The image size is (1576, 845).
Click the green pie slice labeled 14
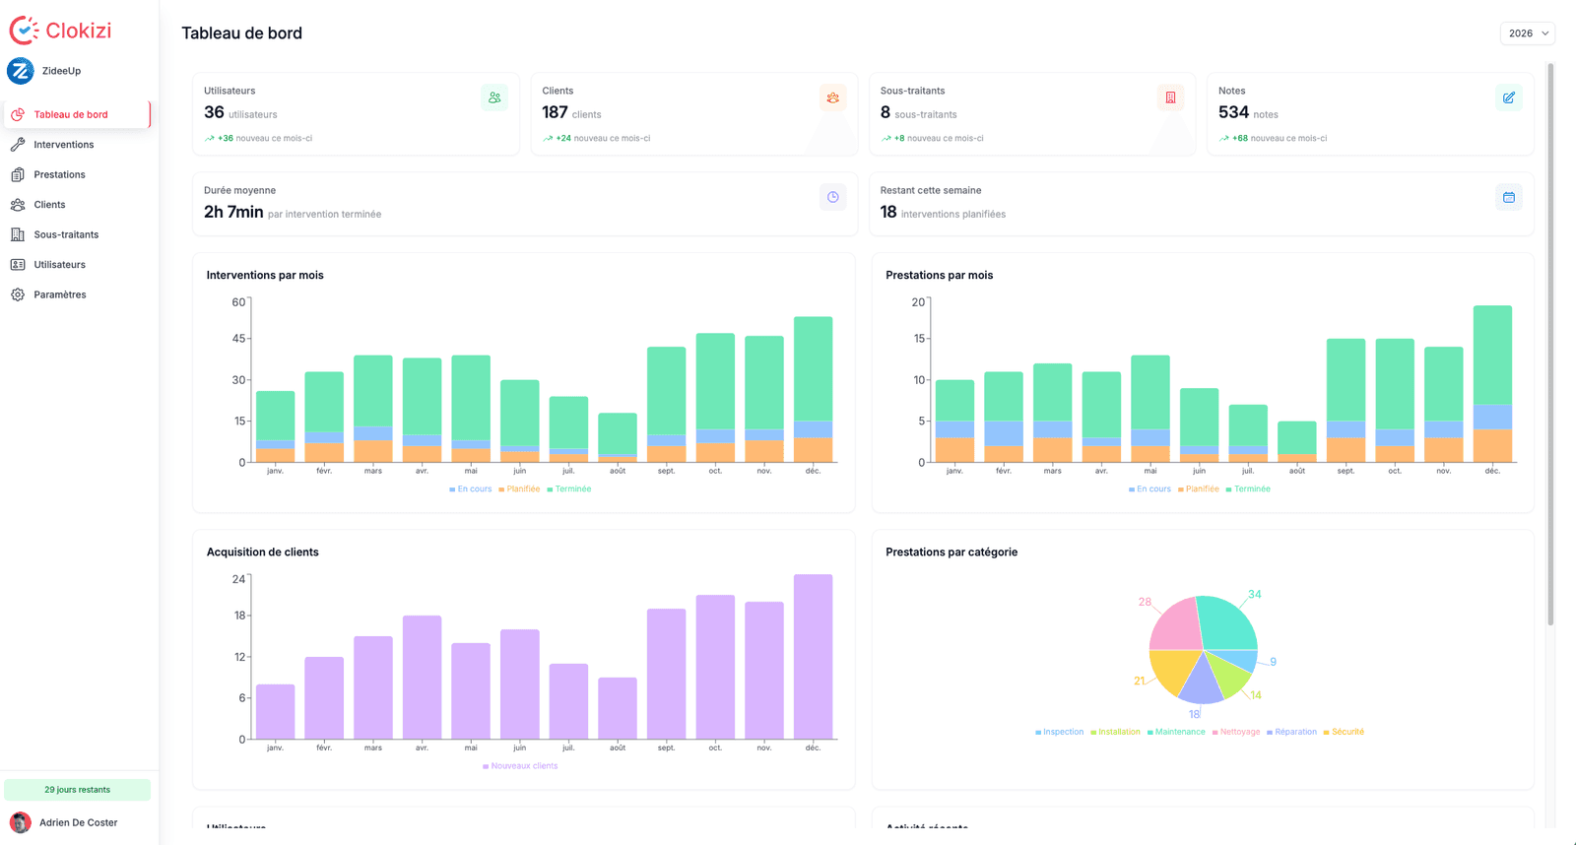(1229, 675)
